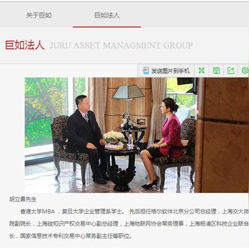Click the 发送图片到手机 text label

click(170, 71)
